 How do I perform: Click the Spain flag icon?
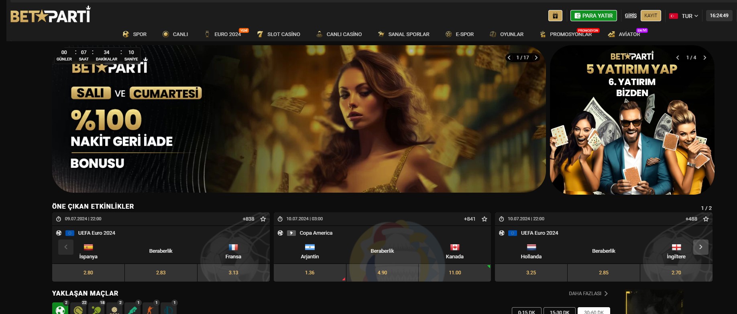[x=88, y=247]
